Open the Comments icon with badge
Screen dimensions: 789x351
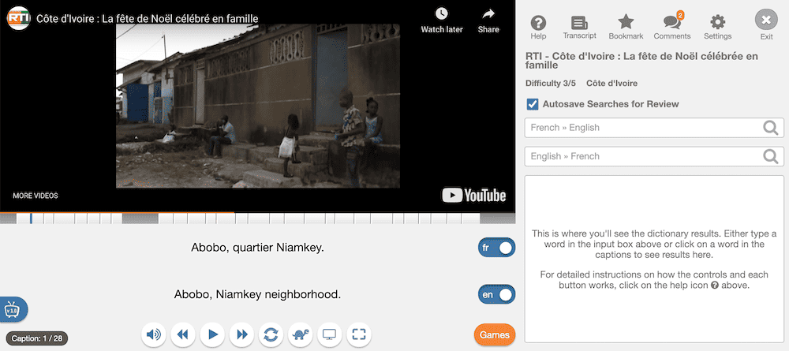pos(672,27)
